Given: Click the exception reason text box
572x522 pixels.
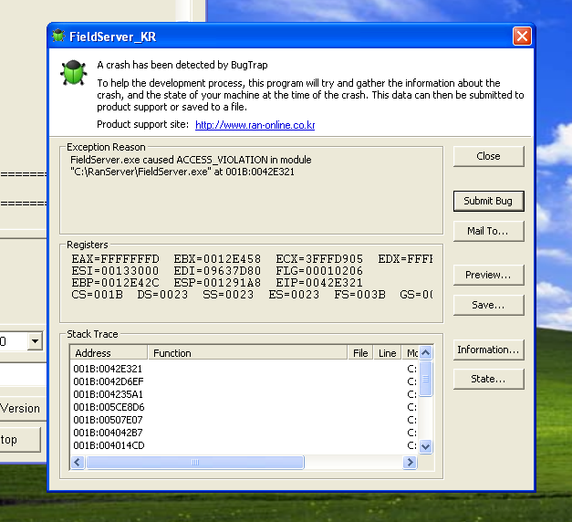Looking at the screenshot, I should tap(252, 191).
